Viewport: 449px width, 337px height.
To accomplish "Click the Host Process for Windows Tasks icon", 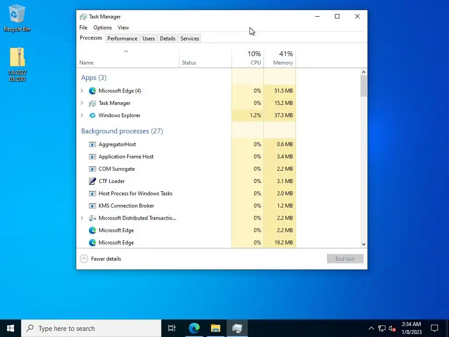I will (92, 194).
